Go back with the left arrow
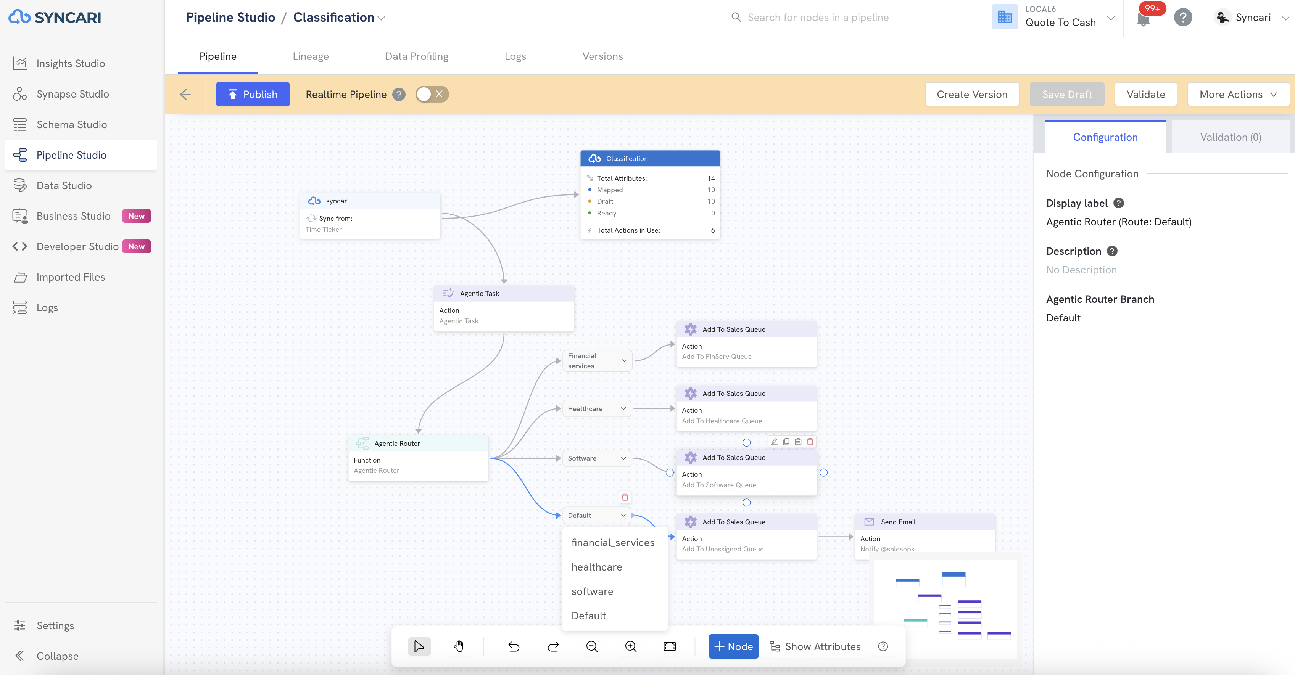Image resolution: width=1295 pixels, height=675 pixels. [185, 95]
